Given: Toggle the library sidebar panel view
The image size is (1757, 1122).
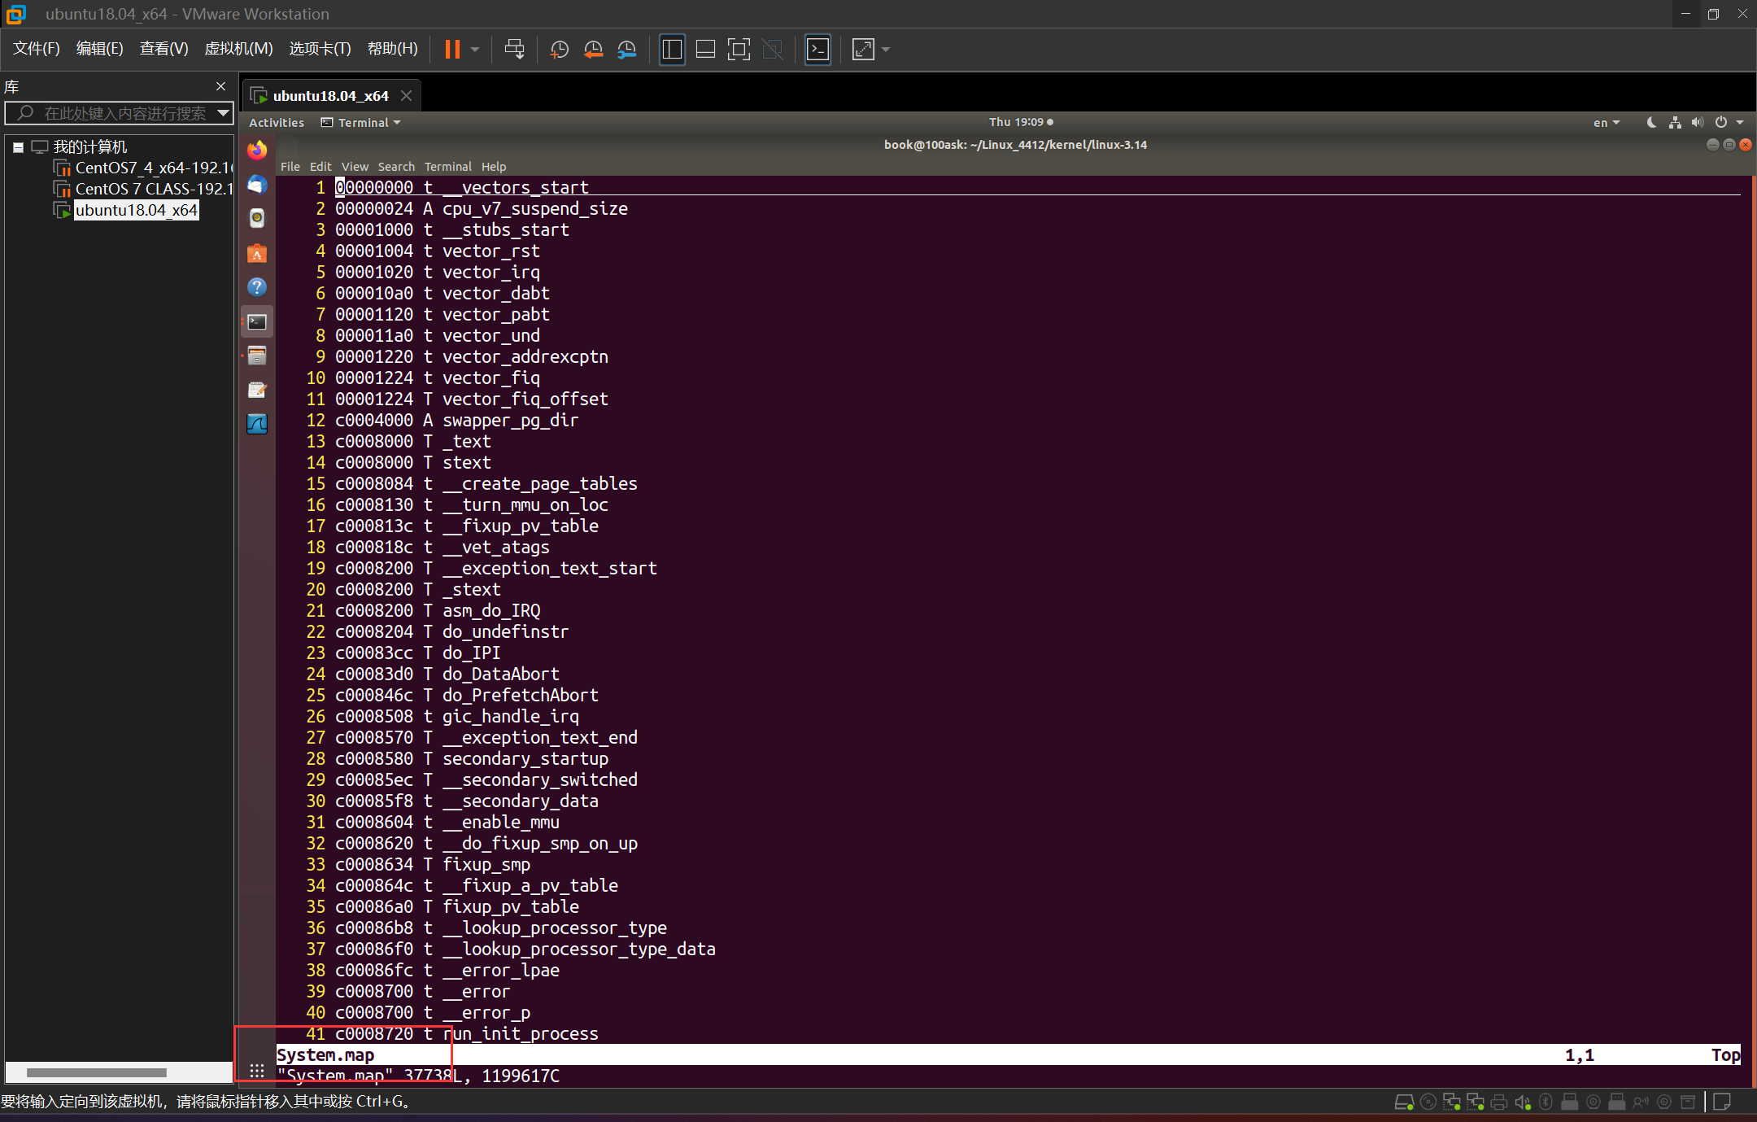Looking at the screenshot, I should [x=672, y=50].
